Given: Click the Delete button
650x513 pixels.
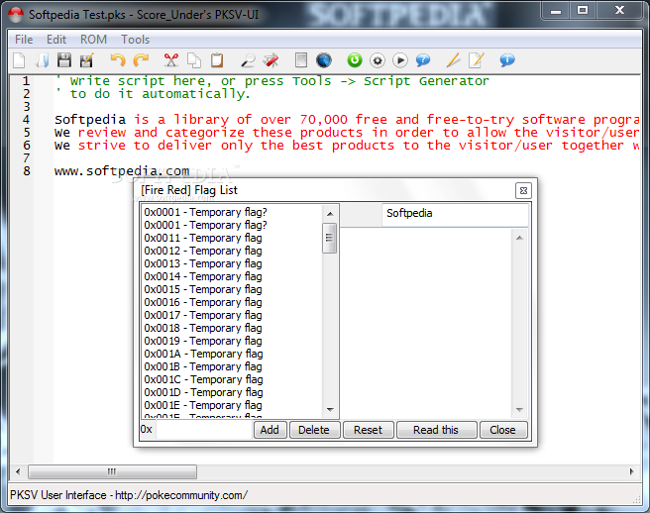Looking at the screenshot, I should 314,430.
